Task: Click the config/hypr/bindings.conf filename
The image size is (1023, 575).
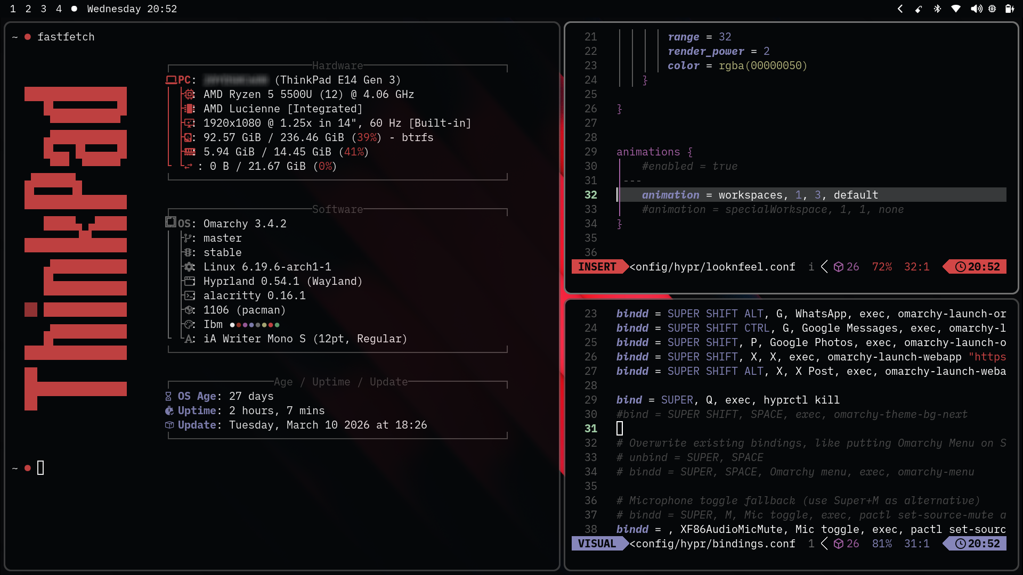Action: click(712, 544)
